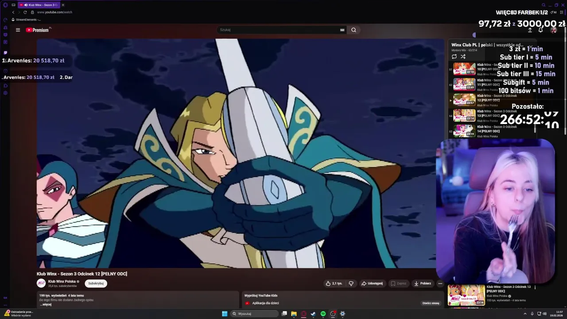Select the Klub Winx browser tab
The height and width of the screenshot is (319, 567).
39,5
